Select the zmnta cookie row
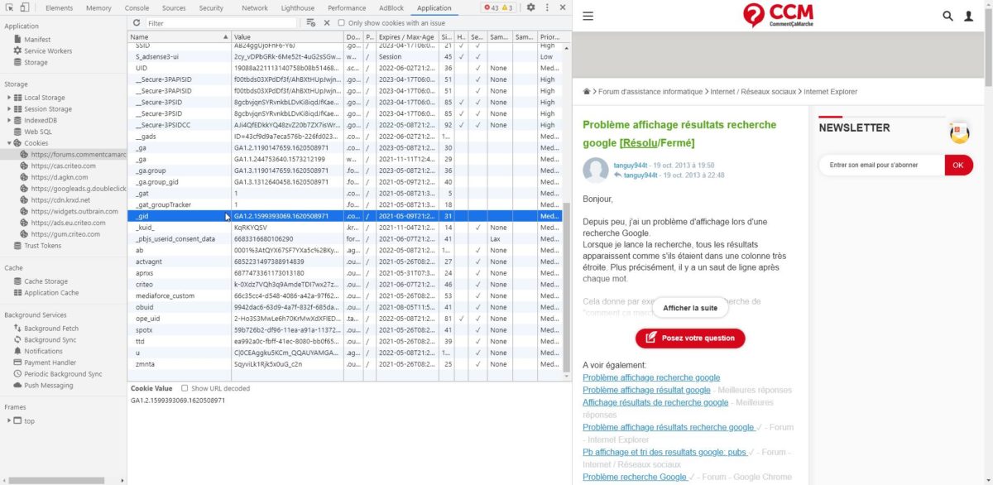Viewport: 993px width, 485px height. point(345,364)
